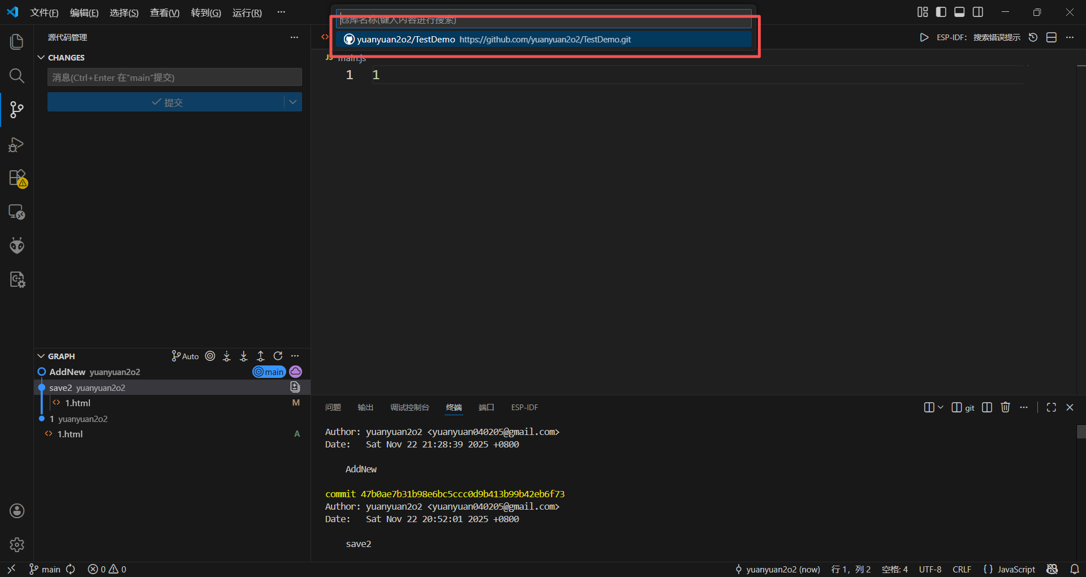
Task: Select repository yuanyuan2o2/TestDemo from list
Action: click(x=543, y=39)
